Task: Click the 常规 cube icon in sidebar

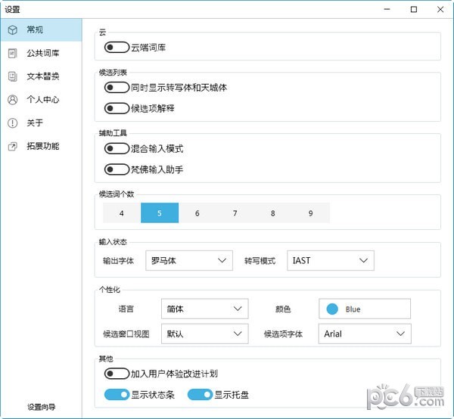Action: [12, 30]
